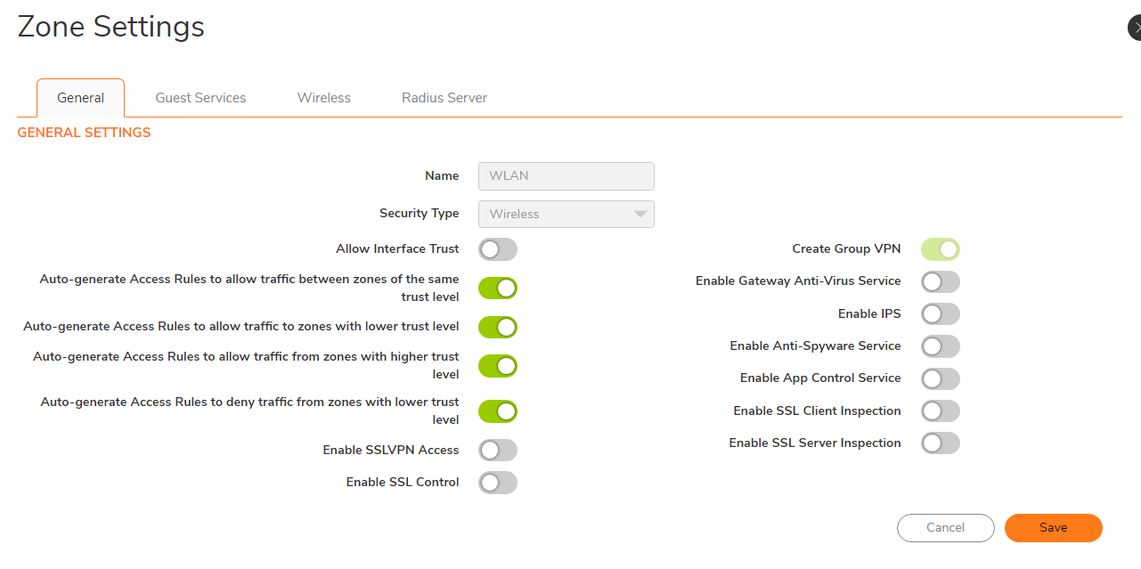Viewport: 1141px width, 569px height.
Task: Enable Gateway Anti-Virus Service toggle
Action: pyautogui.click(x=941, y=281)
